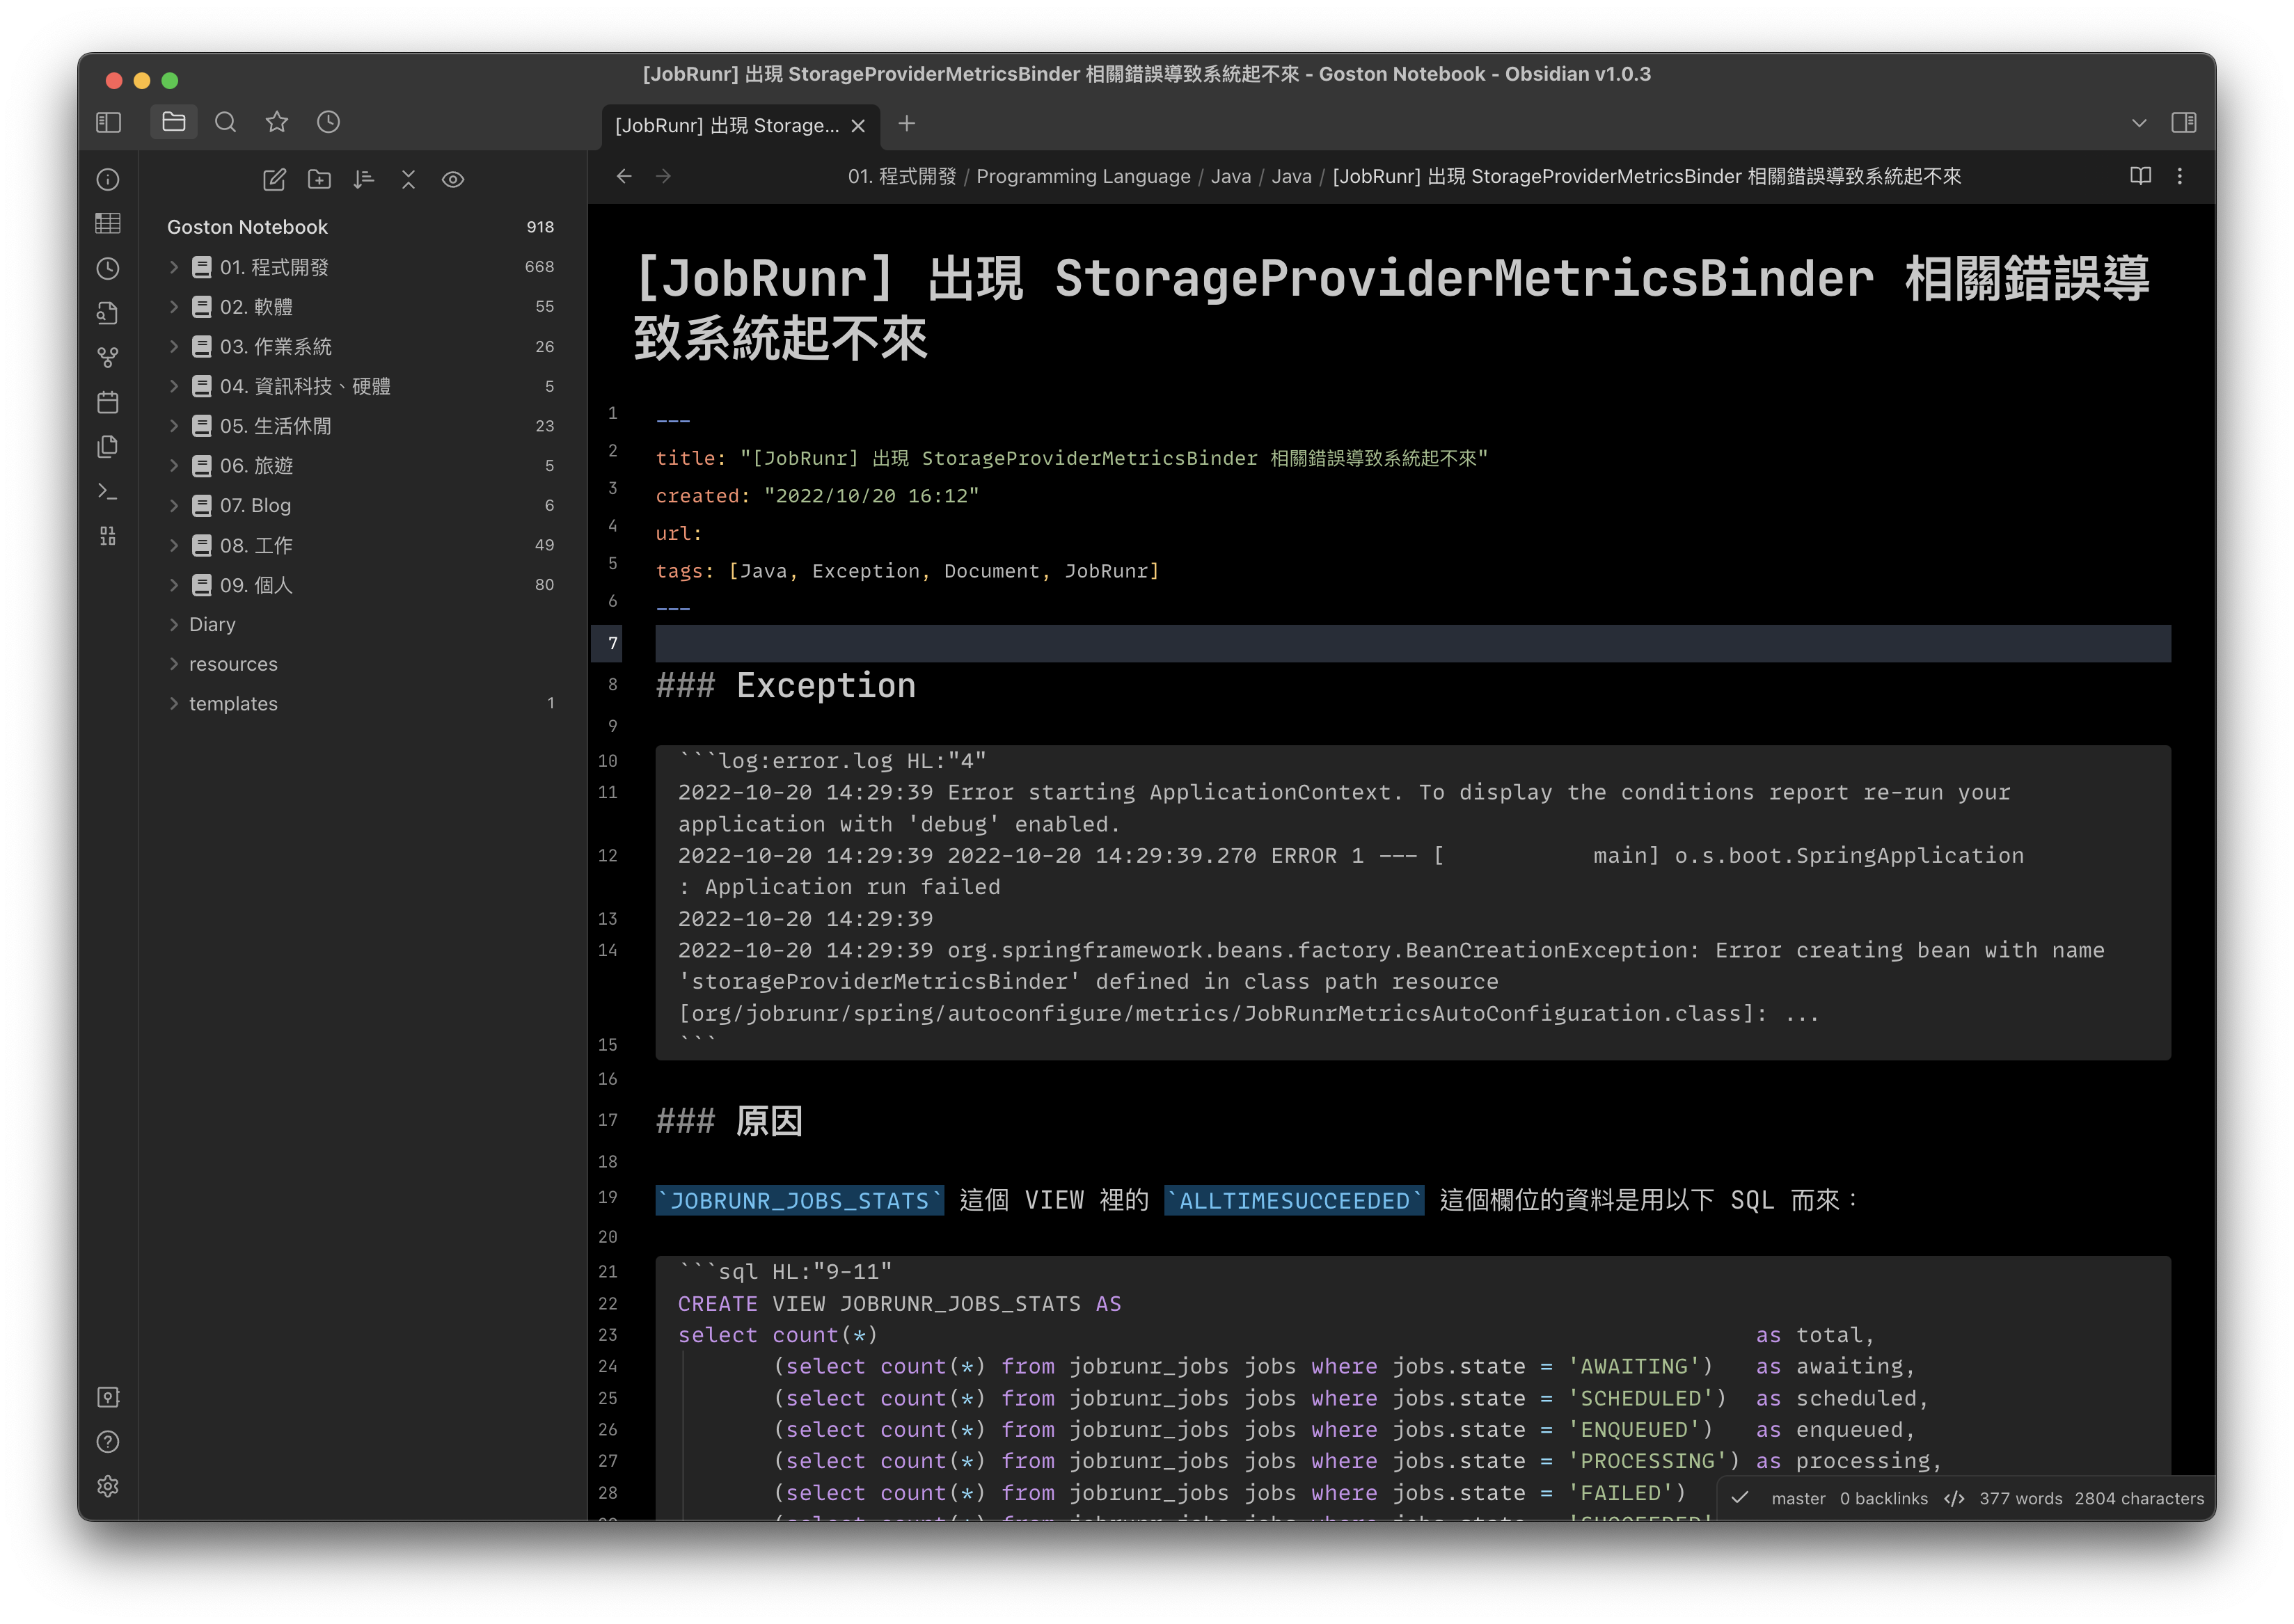
Task: Toggle reading view book icon
Action: (x=2140, y=176)
